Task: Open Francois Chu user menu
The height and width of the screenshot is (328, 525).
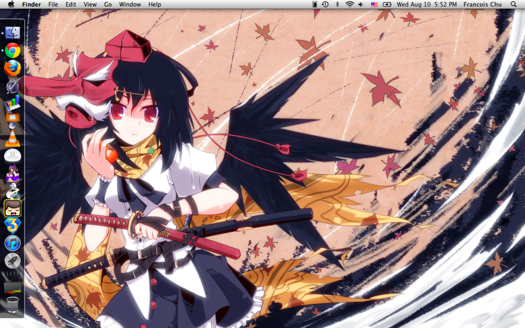Action: click(x=482, y=4)
